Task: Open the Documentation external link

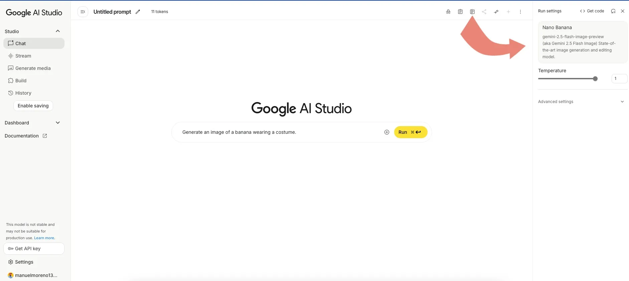Action: tap(26, 136)
